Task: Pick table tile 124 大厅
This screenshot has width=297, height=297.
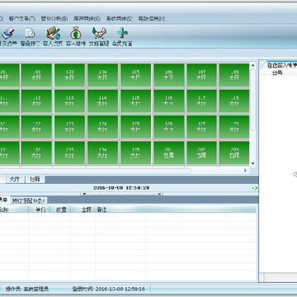Action: tap(103, 127)
